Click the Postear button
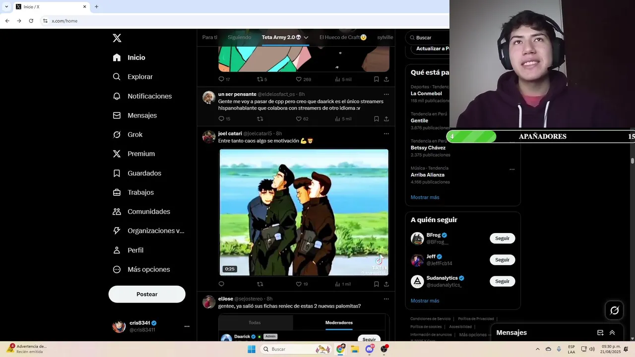The height and width of the screenshot is (357, 635). 147,294
